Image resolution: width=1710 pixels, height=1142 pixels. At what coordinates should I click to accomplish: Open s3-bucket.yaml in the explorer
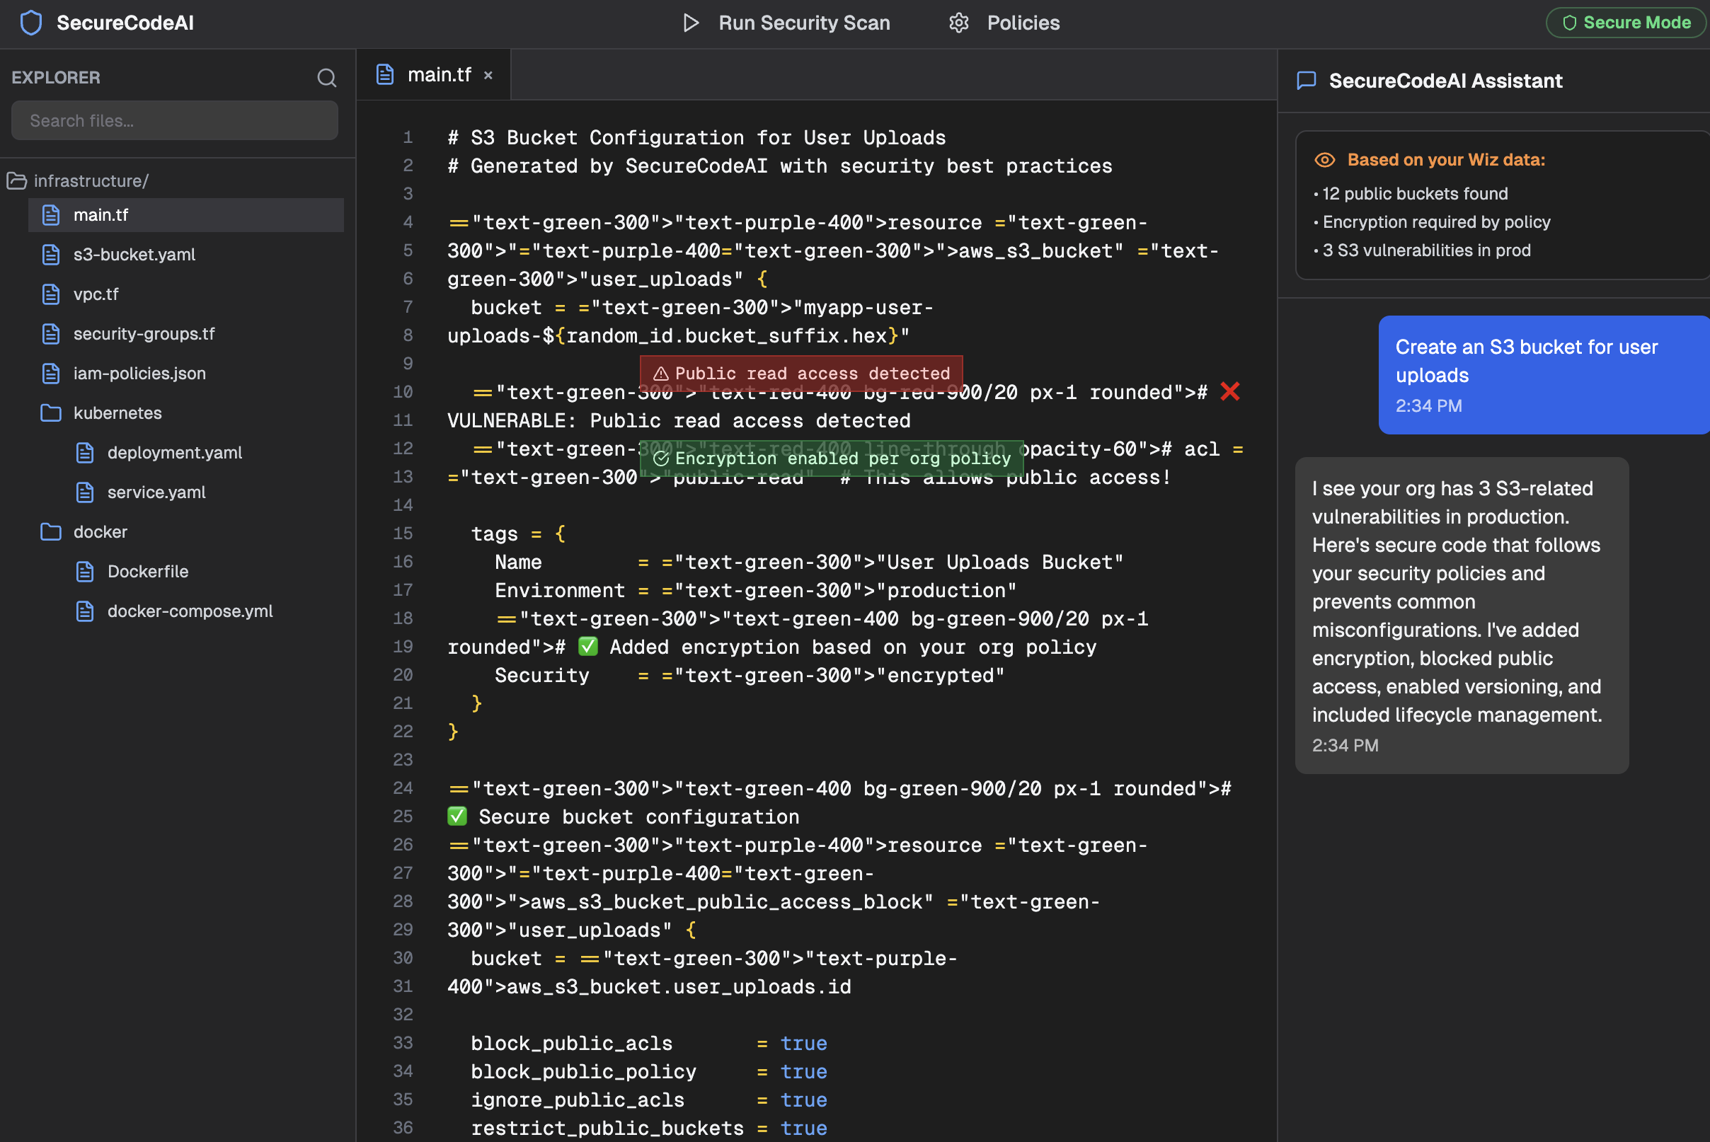(x=134, y=255)
